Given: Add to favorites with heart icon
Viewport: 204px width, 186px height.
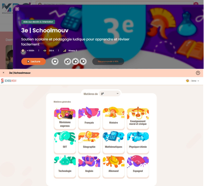Looking at the screenshot, I should click(x=55, y=61).
